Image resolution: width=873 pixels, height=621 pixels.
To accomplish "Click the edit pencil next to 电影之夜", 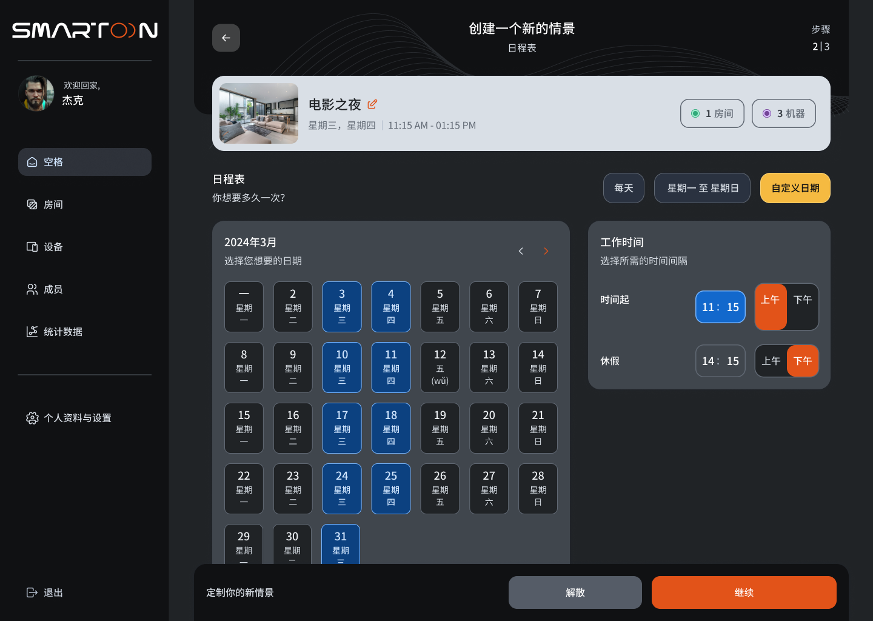I will tap(372, 104).
